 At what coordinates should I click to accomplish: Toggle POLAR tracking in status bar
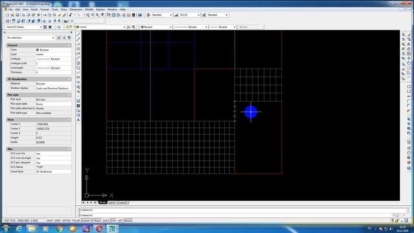(76, 221)
